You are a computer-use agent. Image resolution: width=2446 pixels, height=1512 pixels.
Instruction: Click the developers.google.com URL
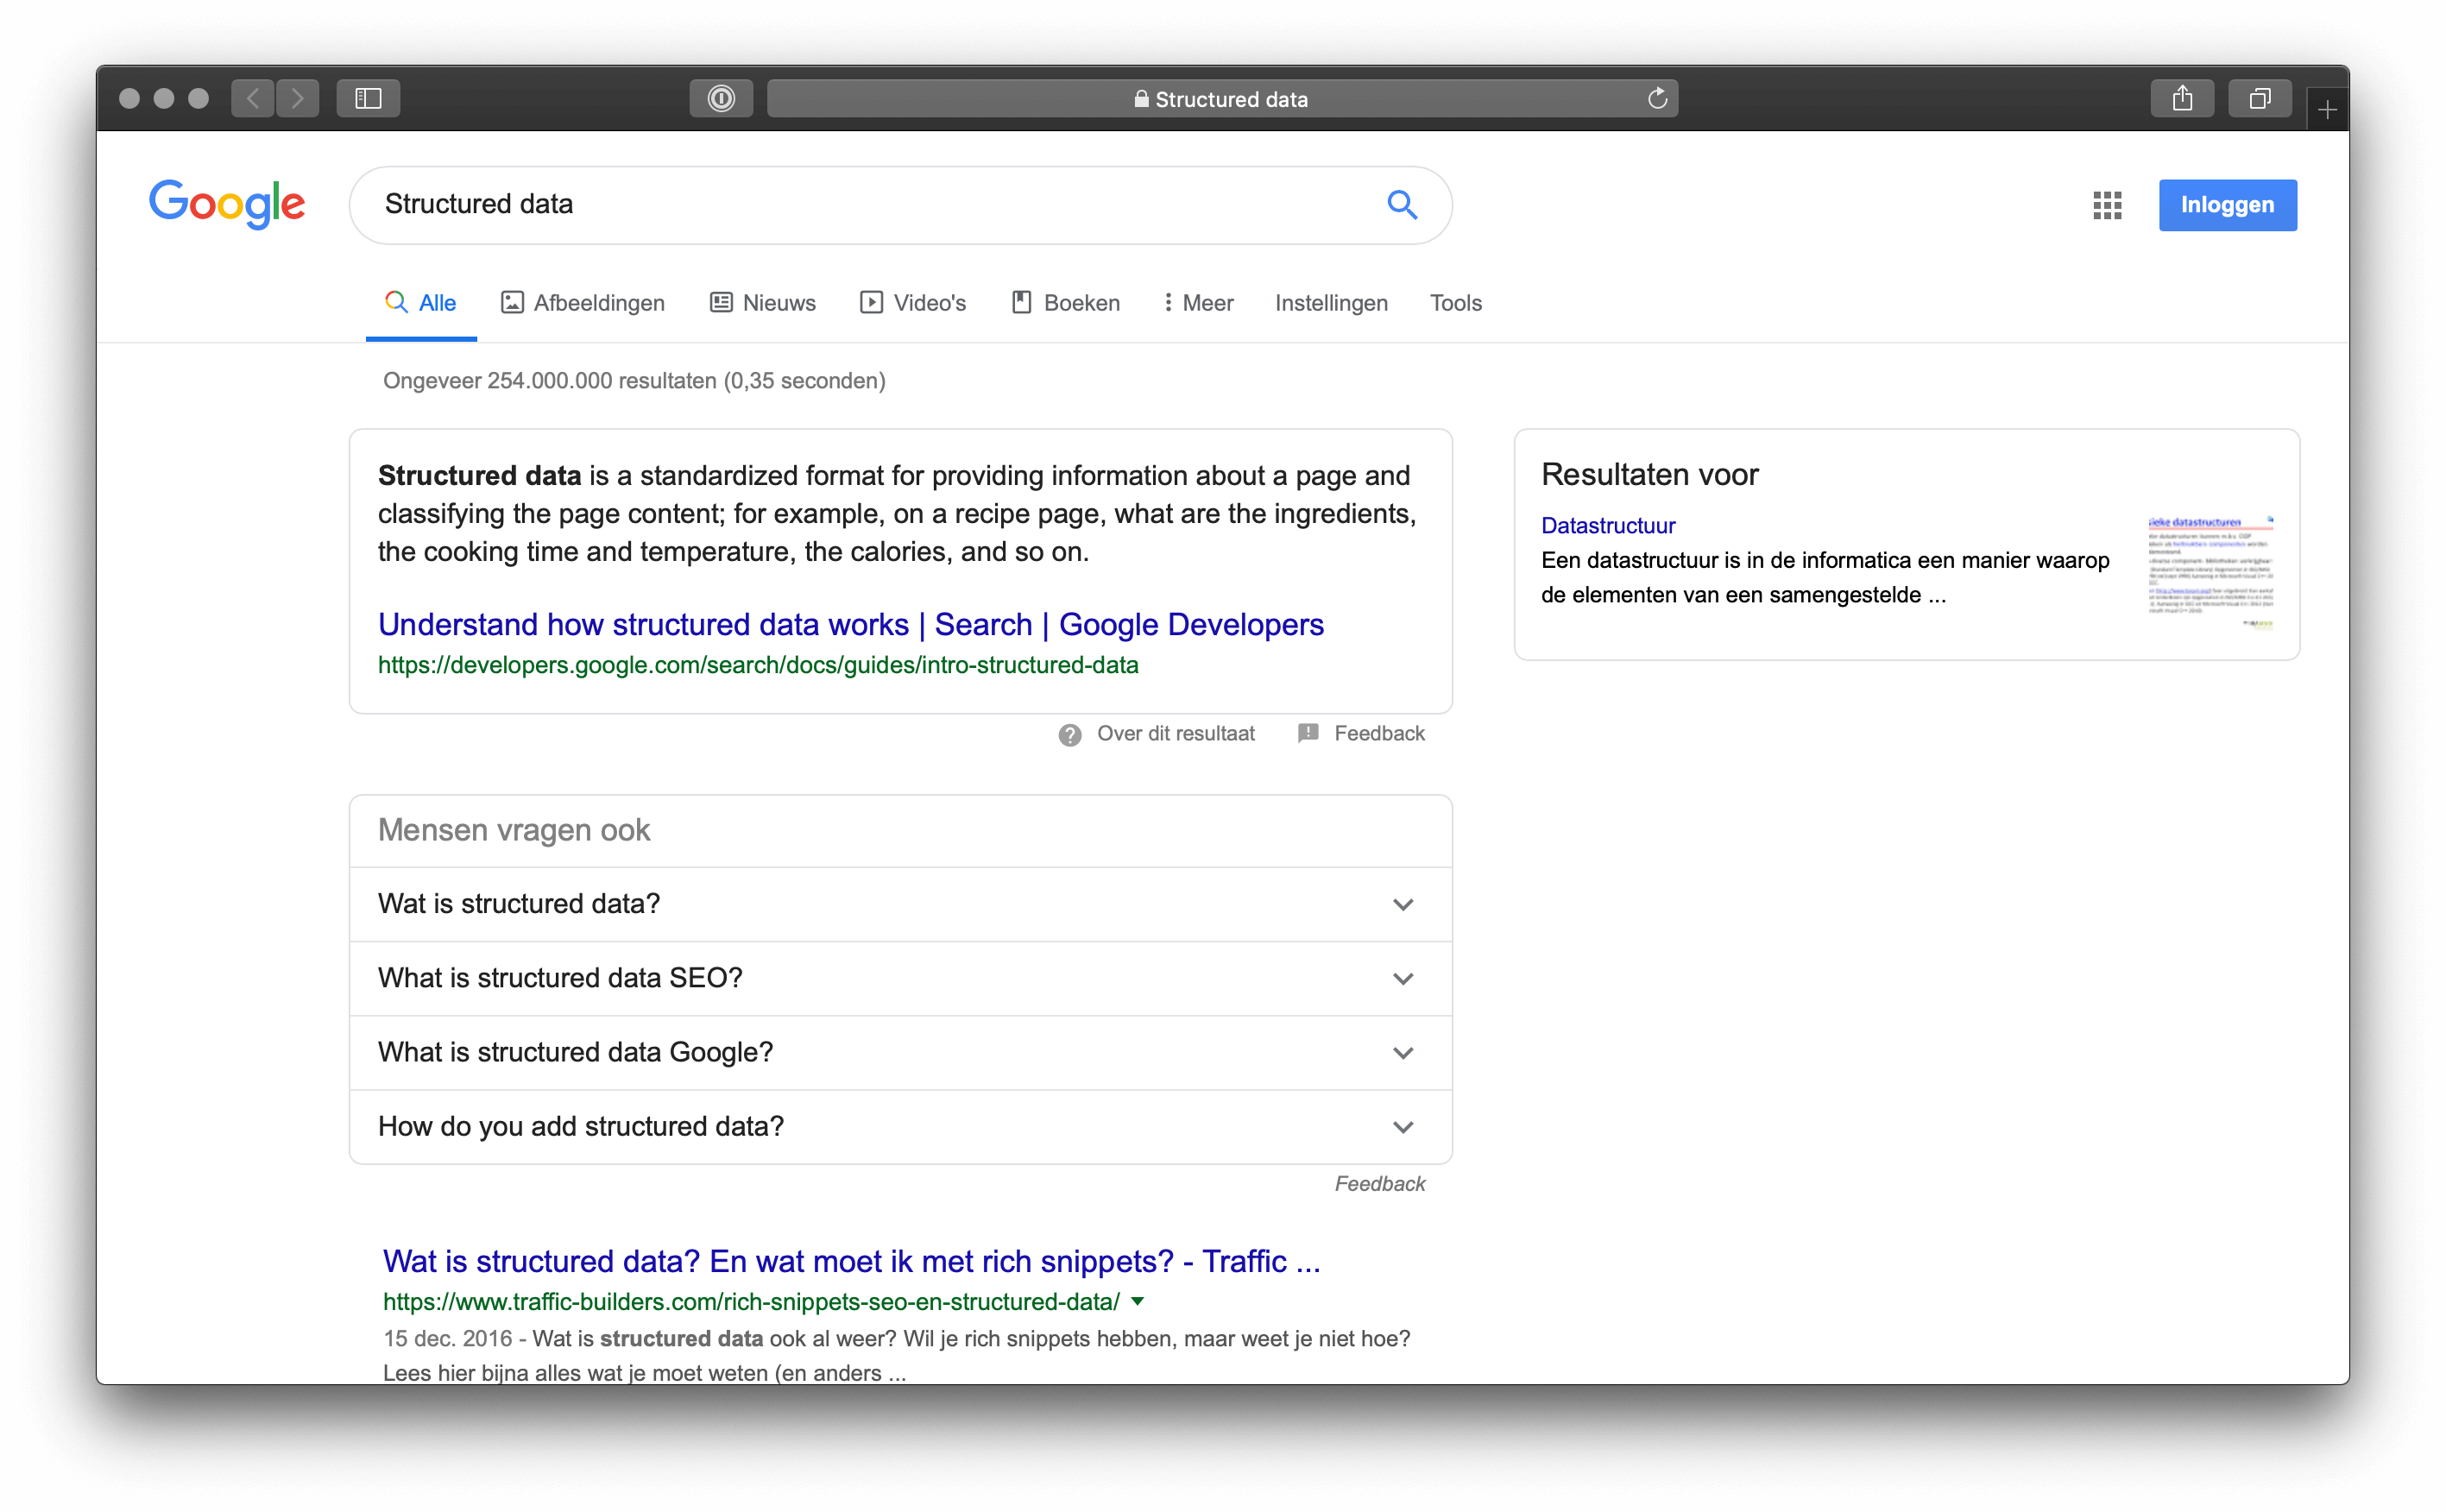(x=758, y=666)
